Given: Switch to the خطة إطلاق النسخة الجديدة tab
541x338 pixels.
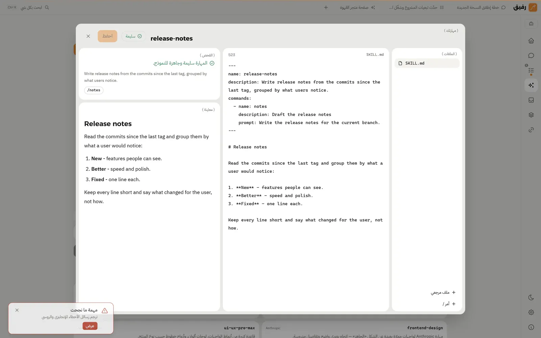Looking at the screenshot, I should (481, 7).
